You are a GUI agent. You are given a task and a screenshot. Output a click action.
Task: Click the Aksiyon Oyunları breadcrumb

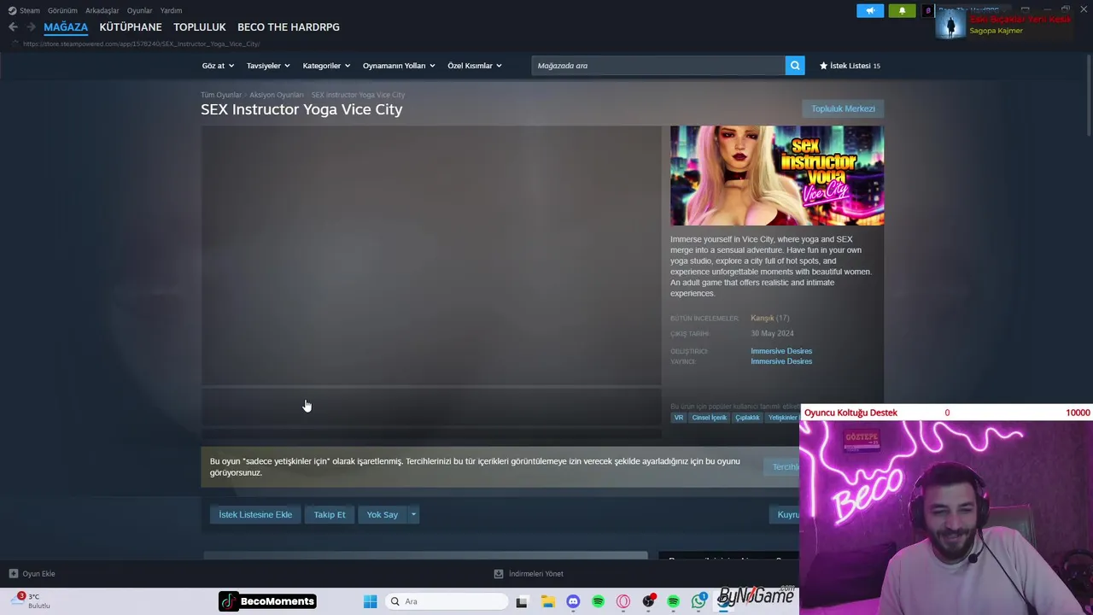pyautogui.click(x=277, y=95)
